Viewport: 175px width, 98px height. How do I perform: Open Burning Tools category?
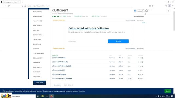[38, 35]
